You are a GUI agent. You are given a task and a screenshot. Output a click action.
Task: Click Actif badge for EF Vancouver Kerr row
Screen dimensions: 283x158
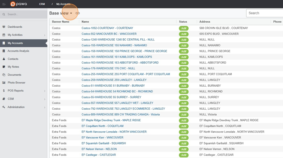tap(184, 138)
